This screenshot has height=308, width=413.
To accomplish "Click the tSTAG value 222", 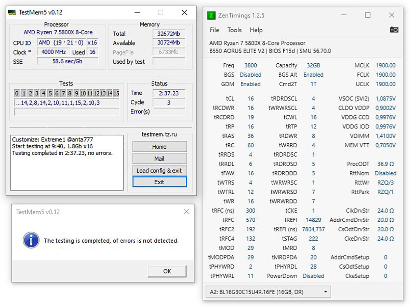I will click(x=313, y=239).
